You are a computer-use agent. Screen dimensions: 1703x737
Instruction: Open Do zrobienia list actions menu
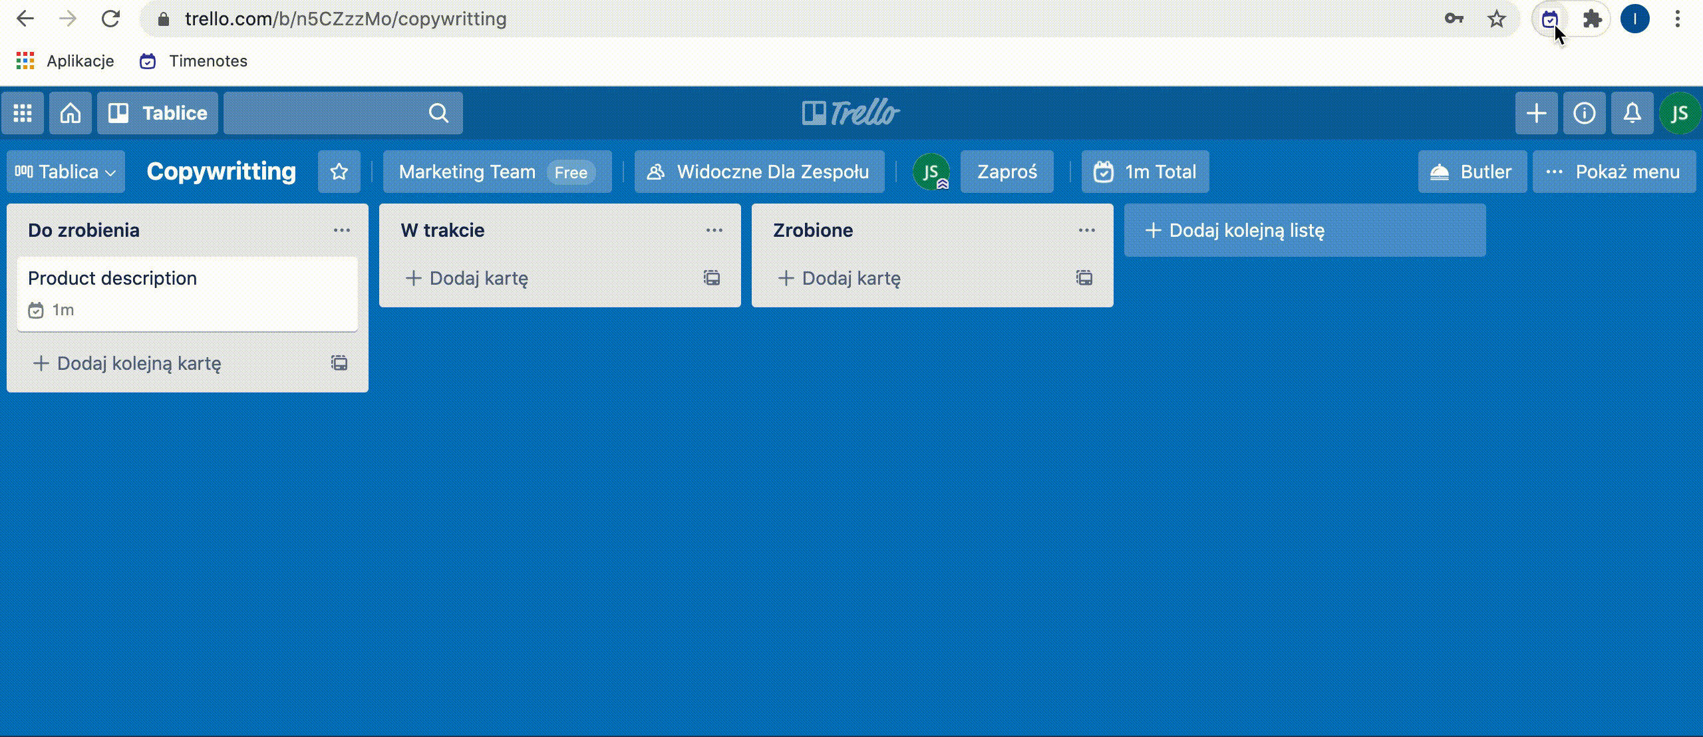pos(342,230)
